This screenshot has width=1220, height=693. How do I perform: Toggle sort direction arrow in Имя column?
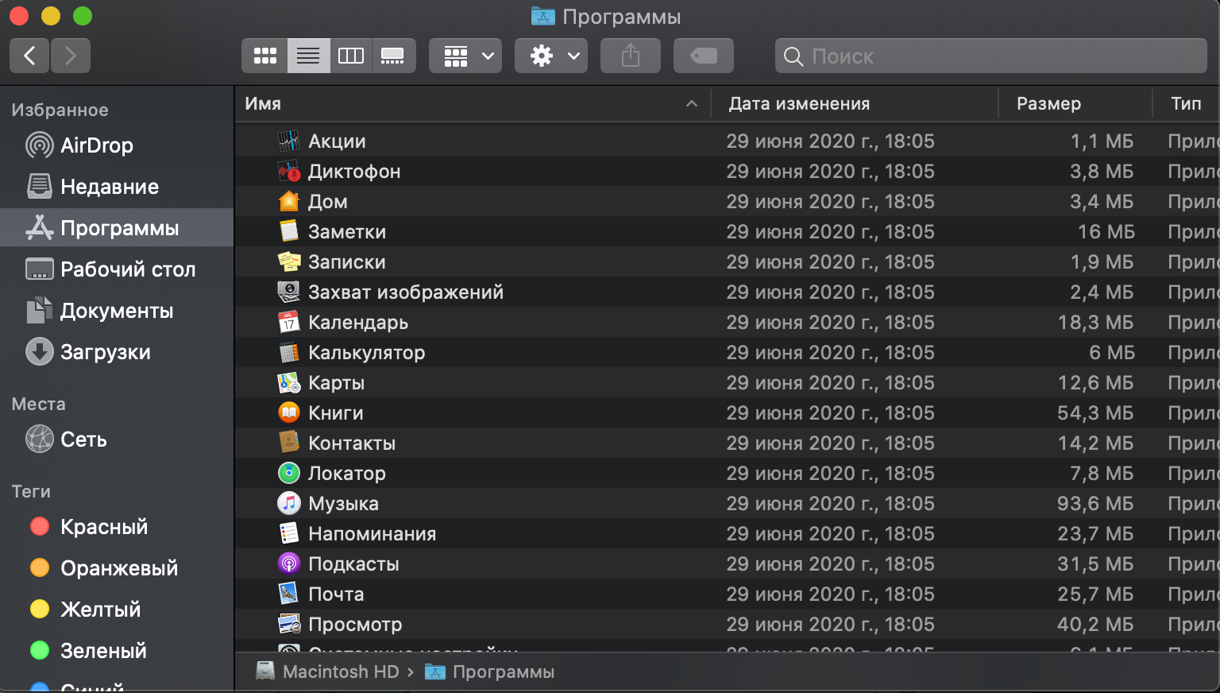692,104
